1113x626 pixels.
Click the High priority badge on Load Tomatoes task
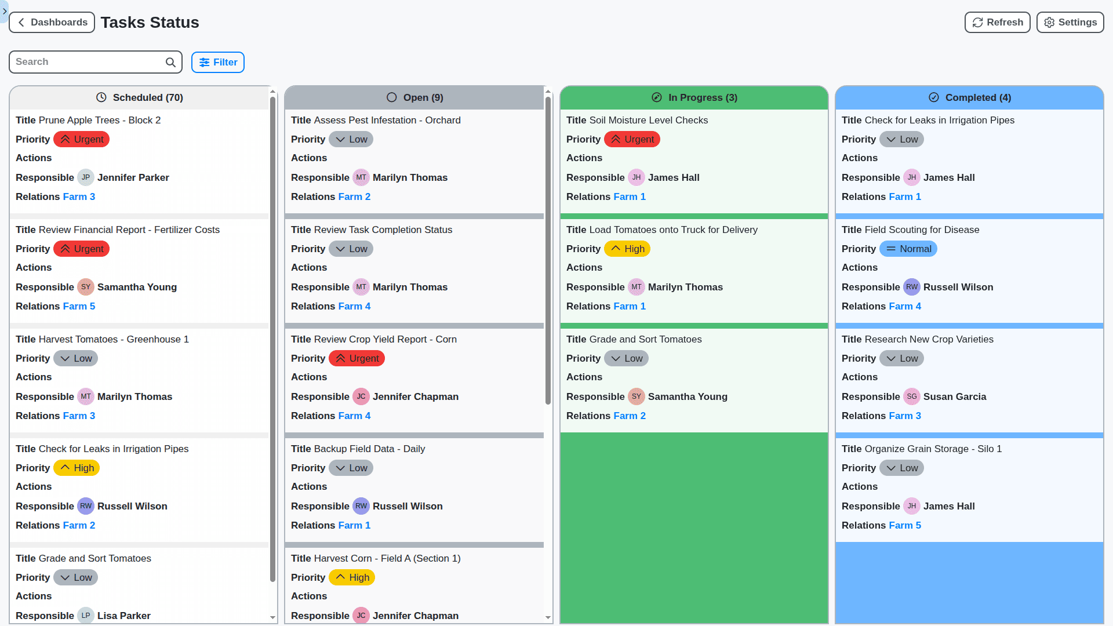(627, 249)
